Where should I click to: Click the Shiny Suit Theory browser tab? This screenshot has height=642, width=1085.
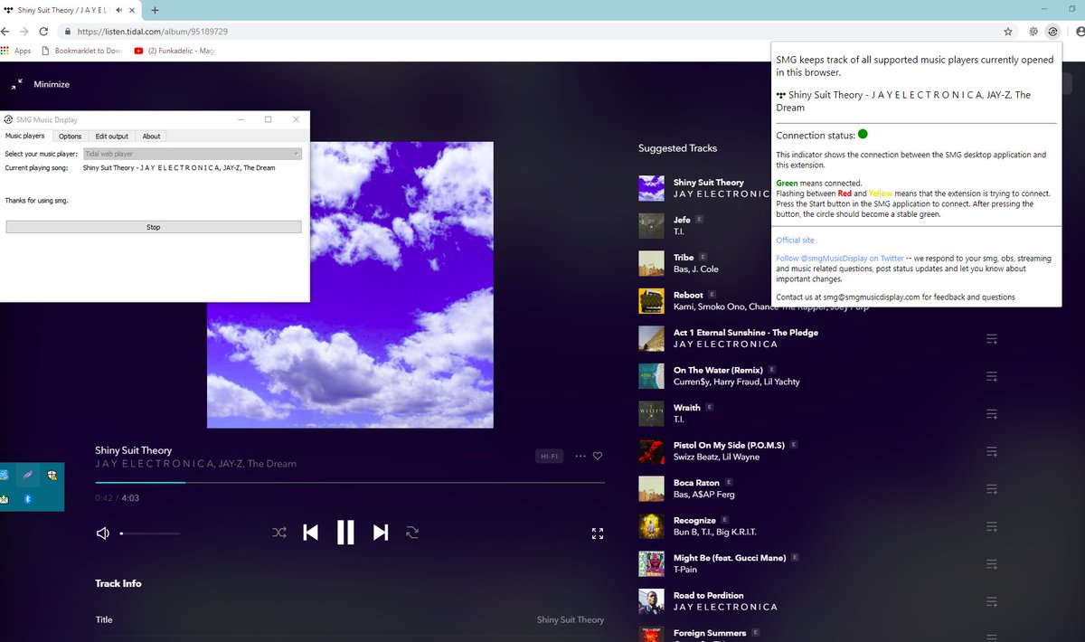pos(71,9)
